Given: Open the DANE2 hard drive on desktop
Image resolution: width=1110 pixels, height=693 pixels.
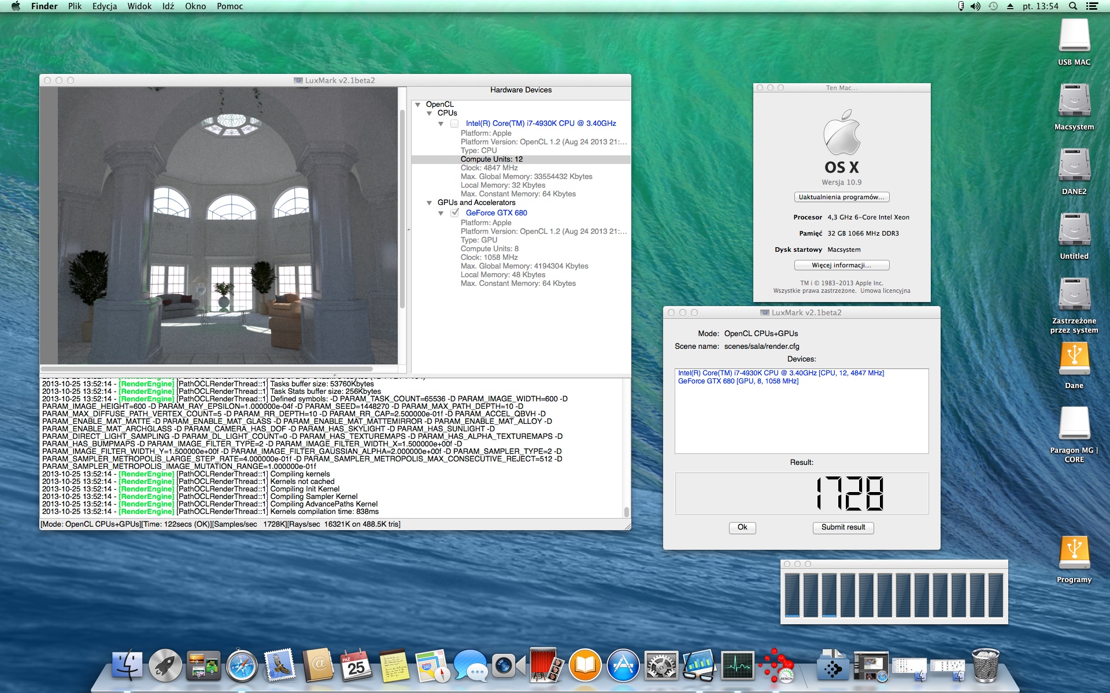Looking at the screenshot, I should click(x=1074, y=172).
